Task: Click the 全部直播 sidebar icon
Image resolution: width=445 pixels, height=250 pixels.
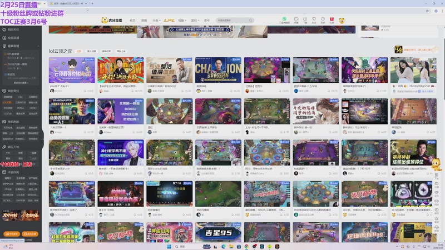Action: click(x=4, y=38)
